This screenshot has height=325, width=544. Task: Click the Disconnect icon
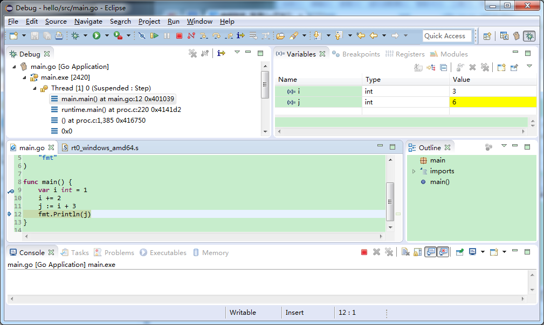(191, 36)
